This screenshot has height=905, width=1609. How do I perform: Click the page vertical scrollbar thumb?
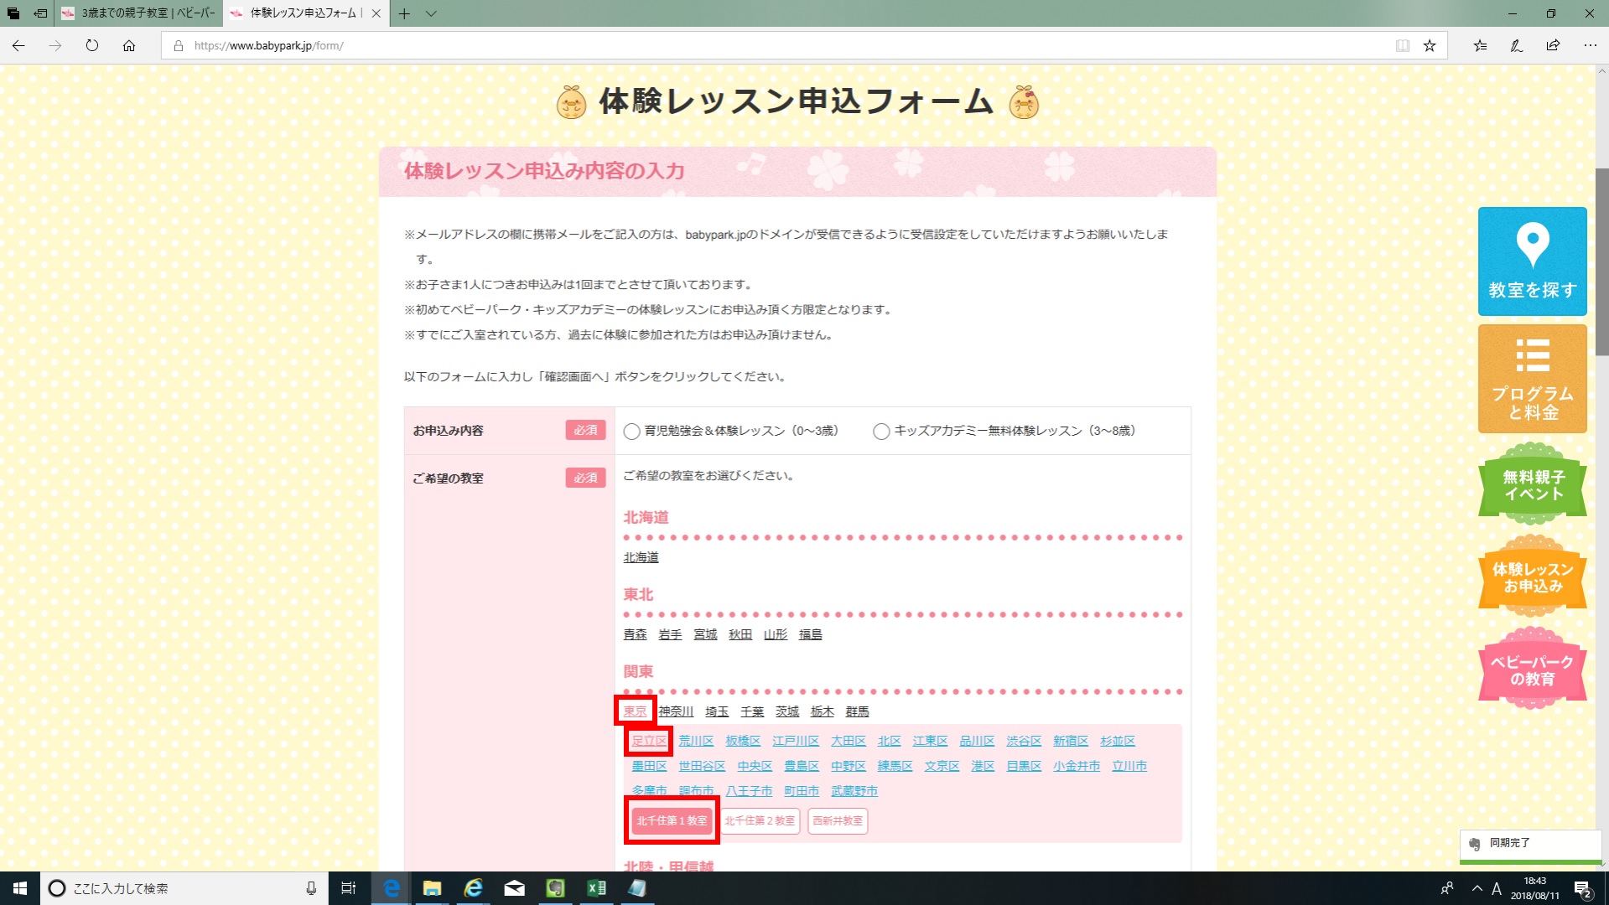tap(1601, 261)
